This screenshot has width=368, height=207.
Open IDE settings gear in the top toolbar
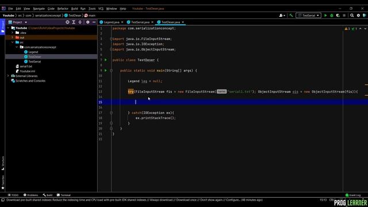point(358,16)
